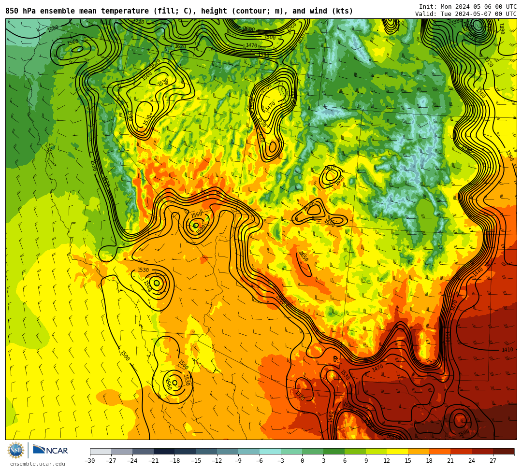The image size is (522, 470).
Task: Click the 1350 contour label near right edge
Action: [x=510, y=156]
